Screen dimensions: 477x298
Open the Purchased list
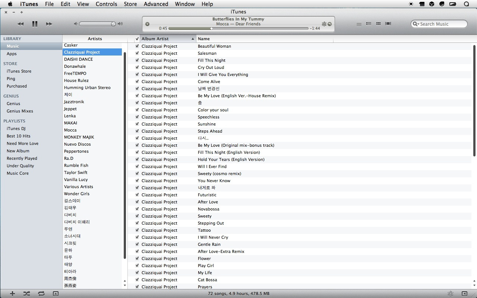click(17, 86)
